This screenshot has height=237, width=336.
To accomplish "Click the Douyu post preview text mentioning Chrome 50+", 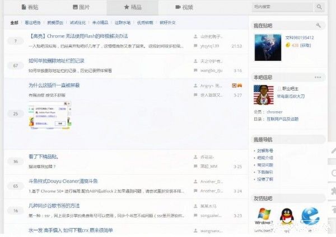I will [x=106, y=191].
